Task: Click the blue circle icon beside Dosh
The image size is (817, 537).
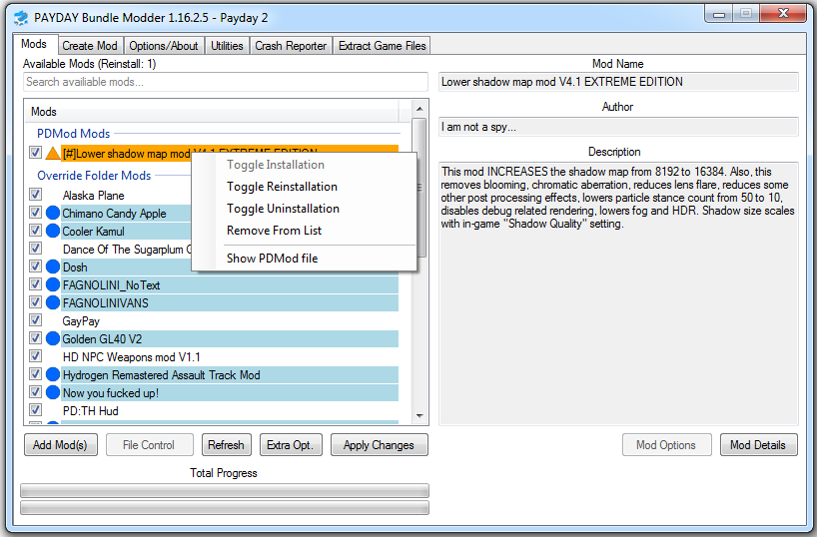Action: 53,267
